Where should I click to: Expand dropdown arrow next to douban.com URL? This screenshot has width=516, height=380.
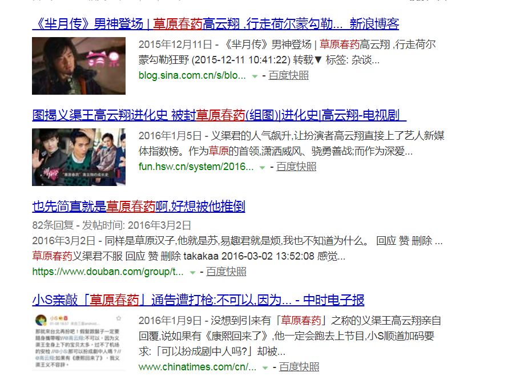(192, 272)
